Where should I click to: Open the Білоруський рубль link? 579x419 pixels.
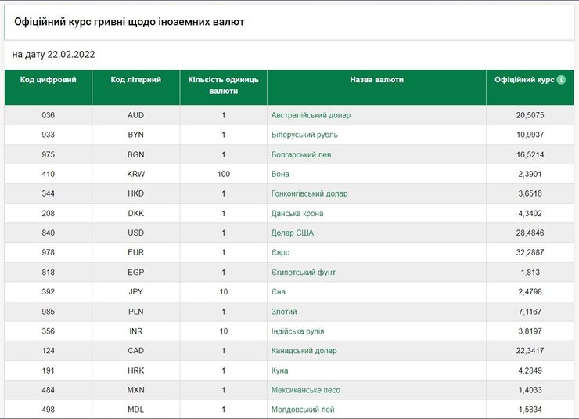click(304, 135)
